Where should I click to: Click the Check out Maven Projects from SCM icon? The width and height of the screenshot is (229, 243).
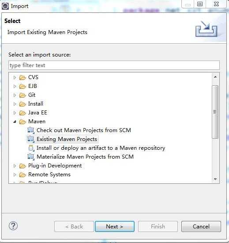tap(31, 130)
